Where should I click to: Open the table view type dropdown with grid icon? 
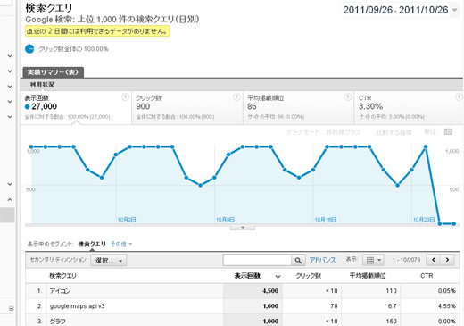click(373, 260)
